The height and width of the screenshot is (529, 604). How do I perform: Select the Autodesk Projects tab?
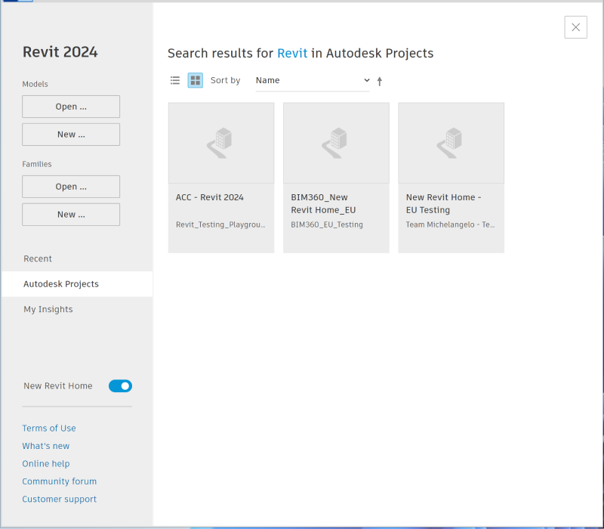coord(61,284)
